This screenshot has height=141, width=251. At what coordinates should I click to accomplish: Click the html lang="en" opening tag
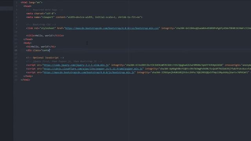[31, 2]
